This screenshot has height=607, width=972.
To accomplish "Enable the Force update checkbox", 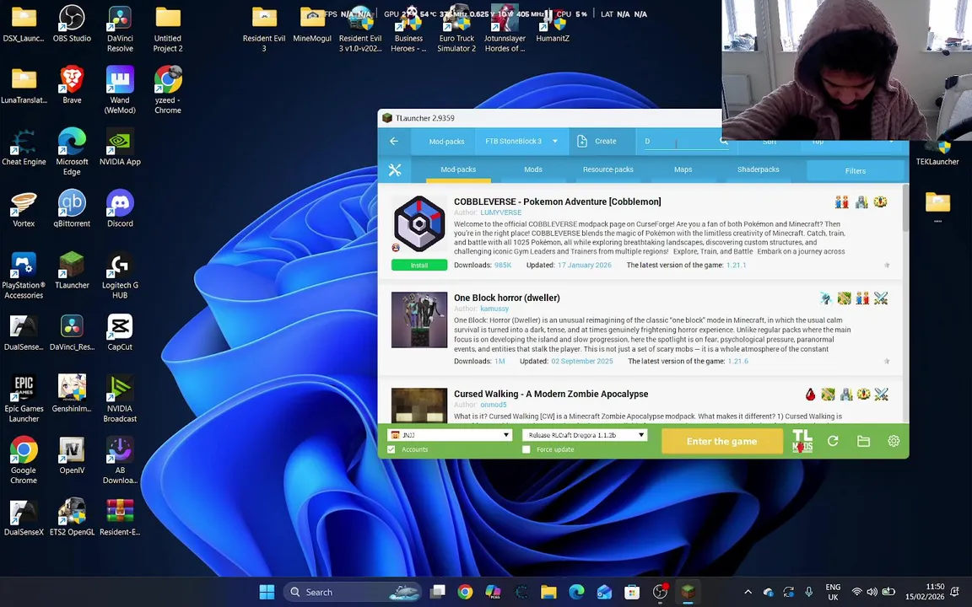I will (x=526, y=449).
